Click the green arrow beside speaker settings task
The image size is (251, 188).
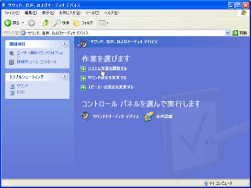[x=83, y=87]
